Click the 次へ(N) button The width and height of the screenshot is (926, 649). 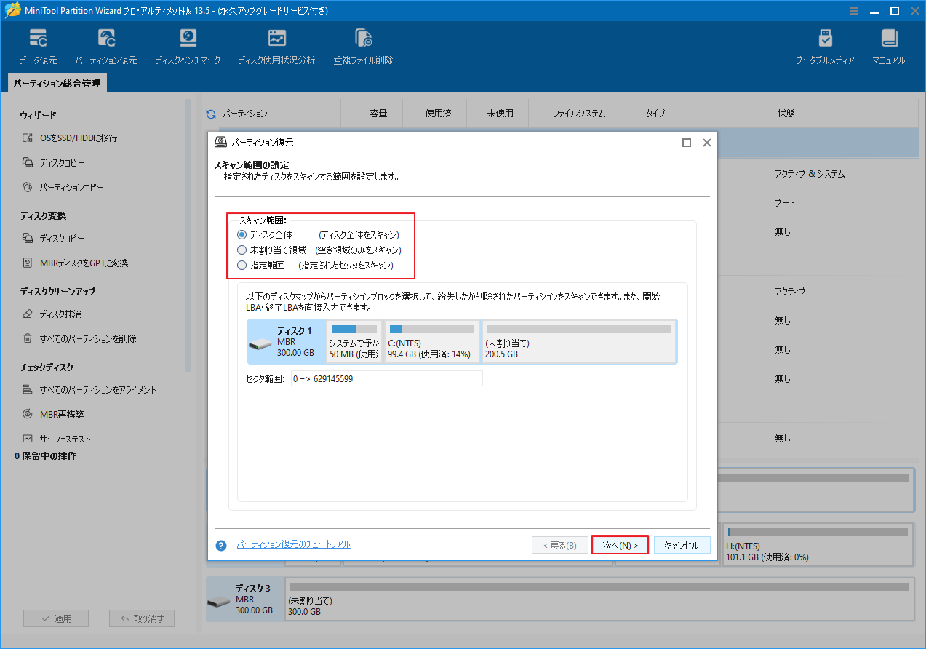coord(620,544)
